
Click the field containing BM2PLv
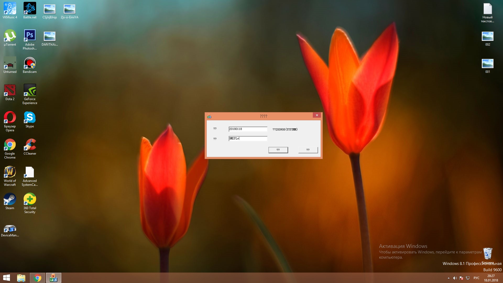pos(248,139)
